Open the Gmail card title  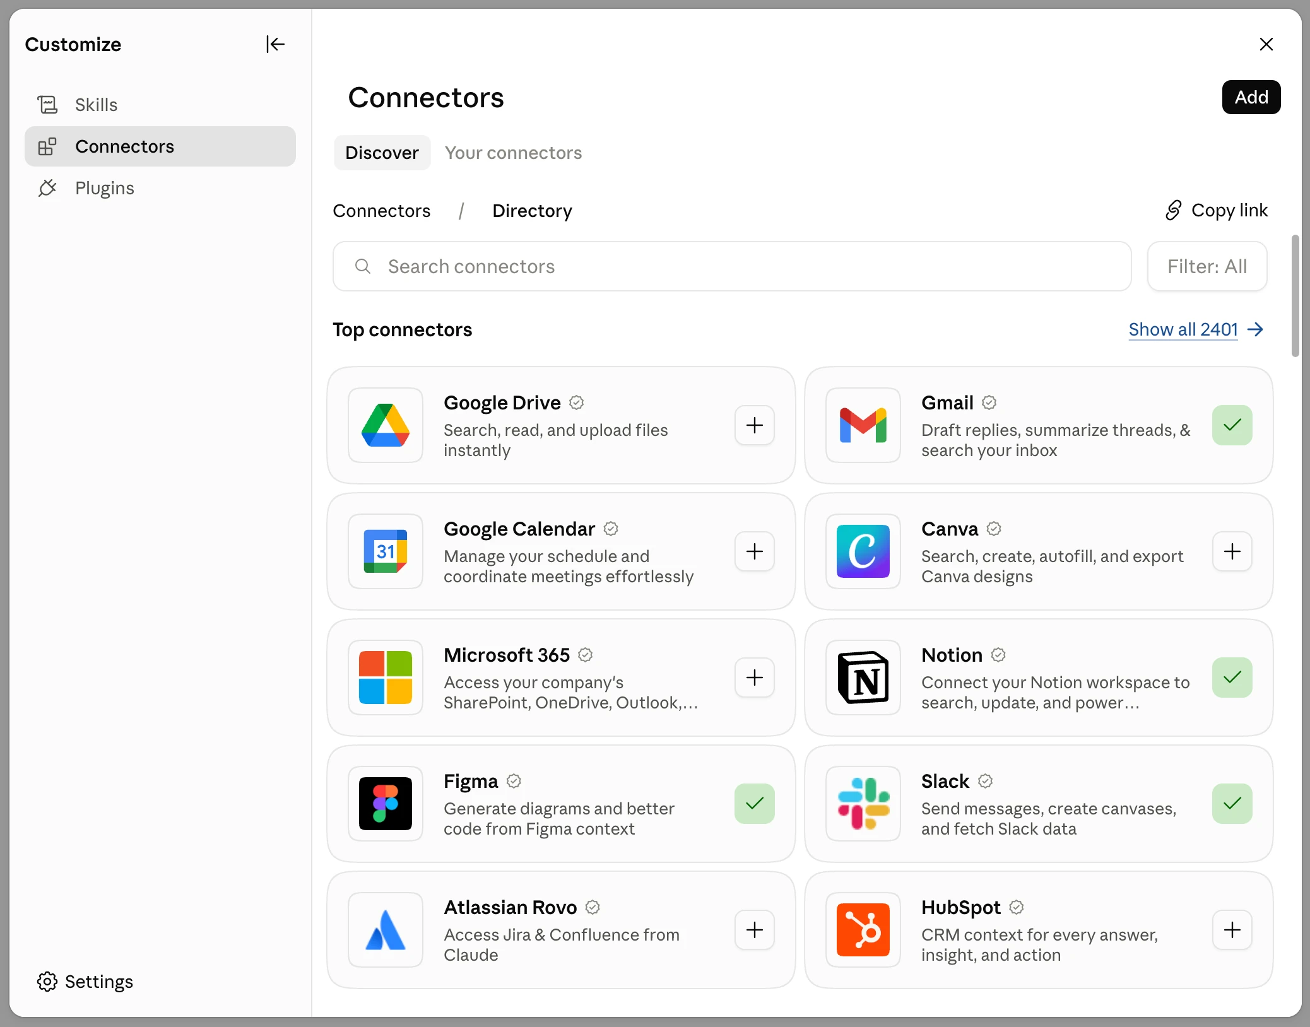[x=947, y=402]
